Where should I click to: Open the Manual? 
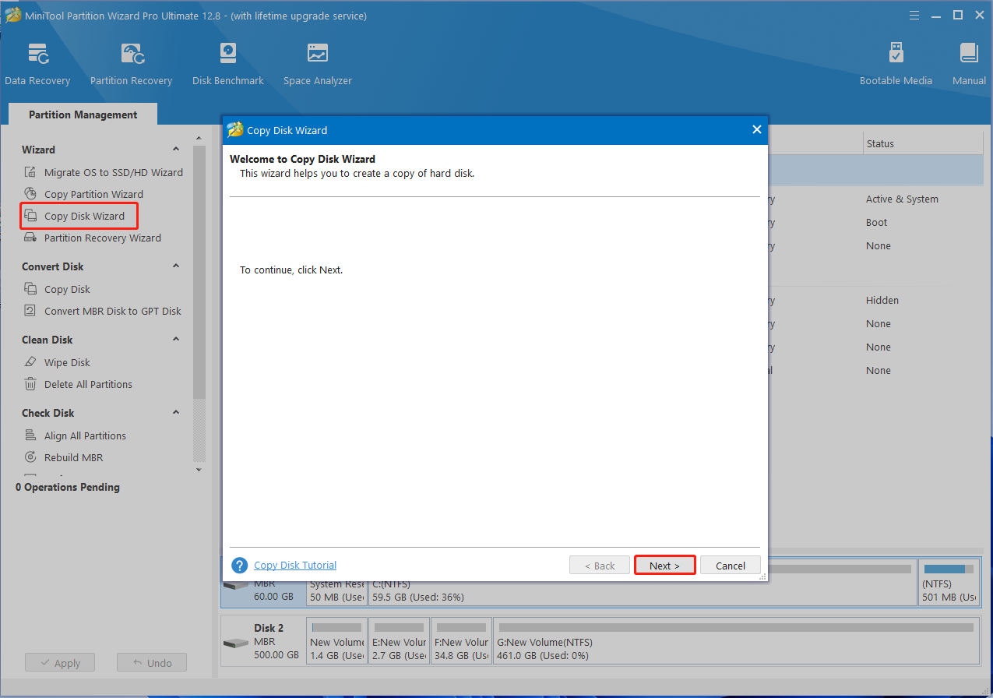969,64
